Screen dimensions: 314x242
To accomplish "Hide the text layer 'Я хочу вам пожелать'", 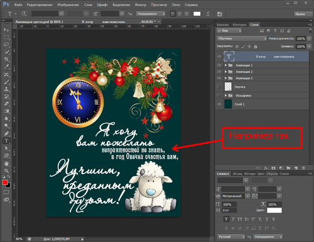I will [x=219, y=56].
